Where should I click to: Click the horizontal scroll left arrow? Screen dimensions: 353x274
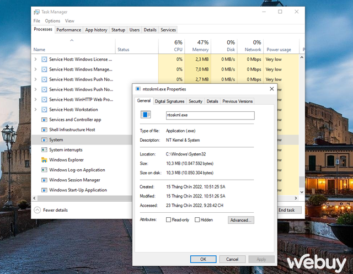pyautogui.click(x=34, y=198)
